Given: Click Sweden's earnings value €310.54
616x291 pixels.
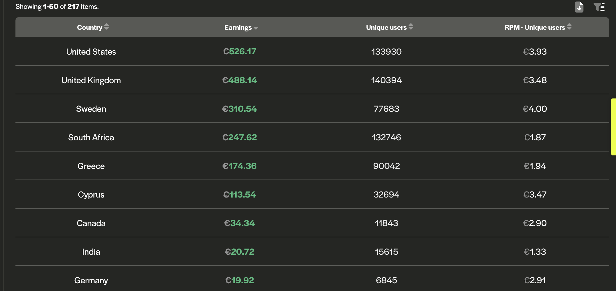Looking at the screenshot, I should (x=240, y=109).
